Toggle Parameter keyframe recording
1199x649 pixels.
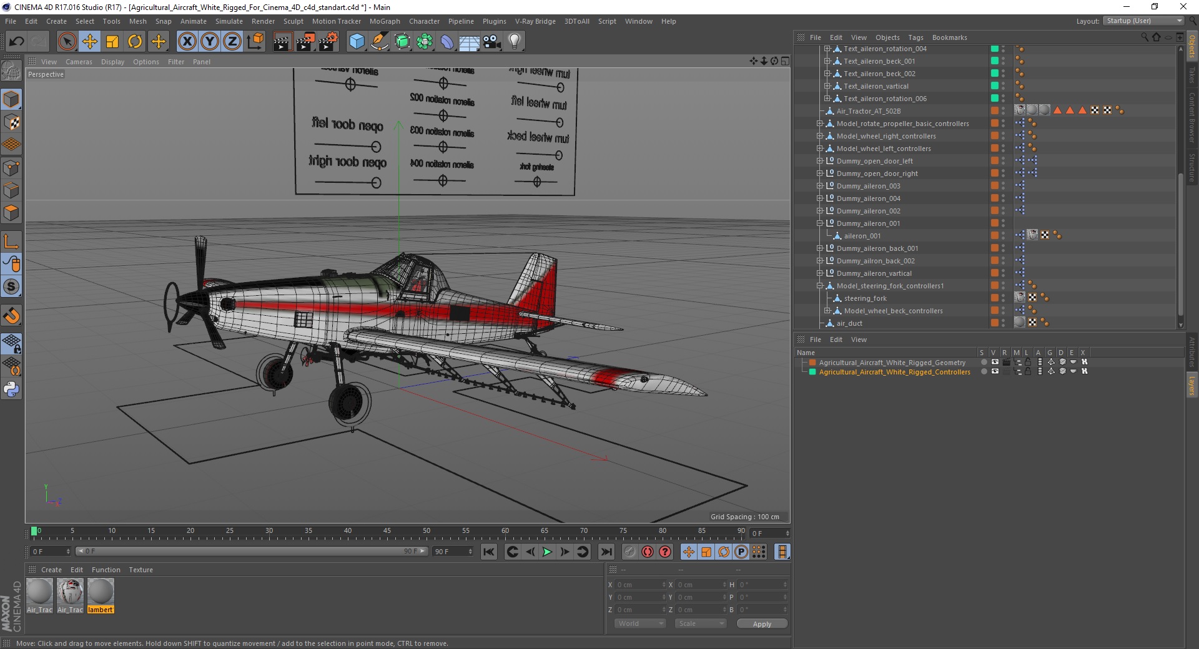[741, 552]
